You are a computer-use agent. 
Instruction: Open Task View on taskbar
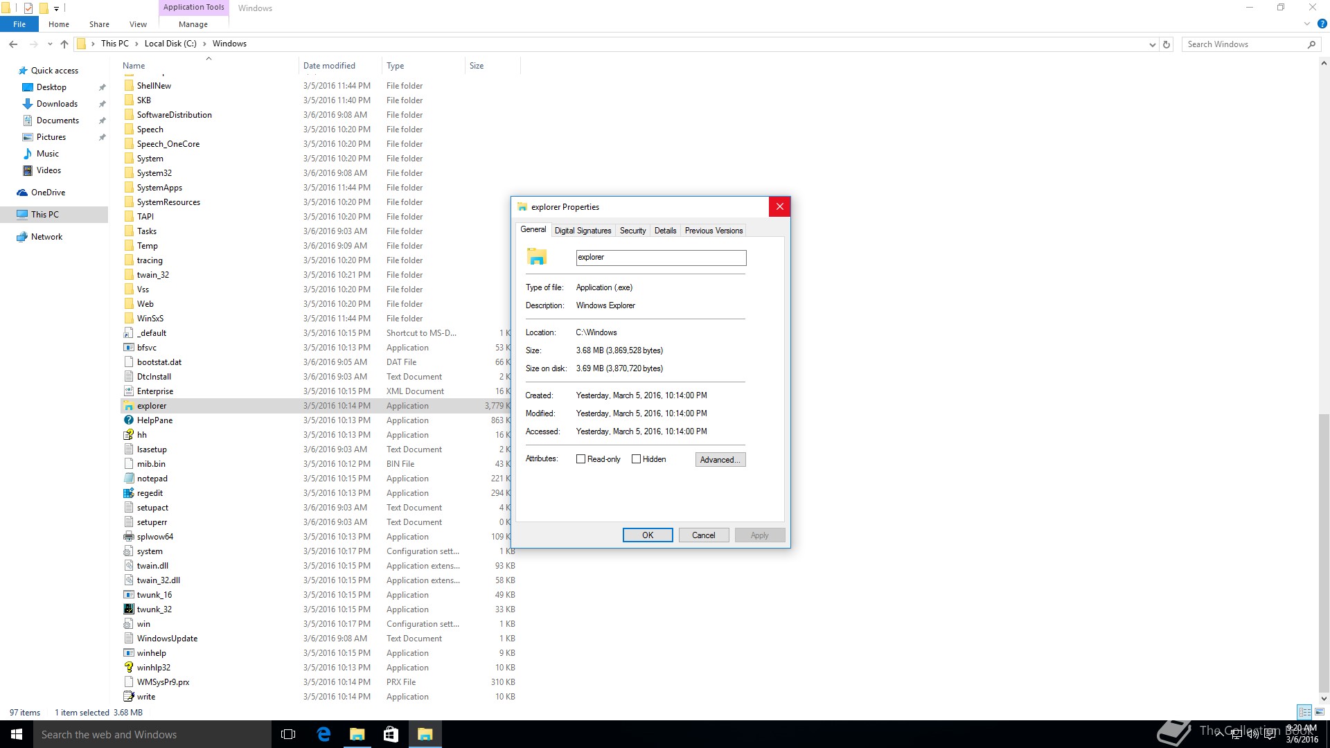click(288, 734)
